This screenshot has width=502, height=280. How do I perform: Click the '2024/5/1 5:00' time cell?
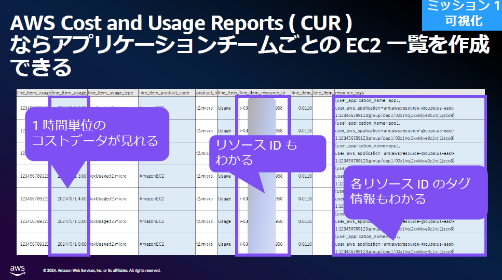(72, 221)
